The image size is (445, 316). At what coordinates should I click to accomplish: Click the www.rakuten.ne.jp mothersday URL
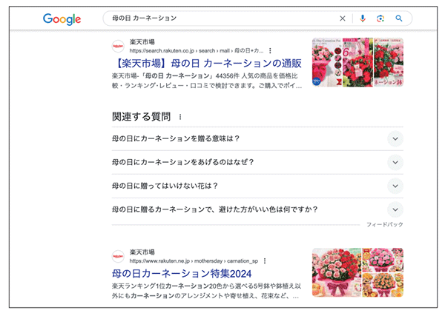[194, 260]
